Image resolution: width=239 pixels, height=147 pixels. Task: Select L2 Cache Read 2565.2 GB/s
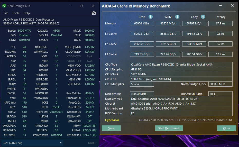[x=142, y=44]
